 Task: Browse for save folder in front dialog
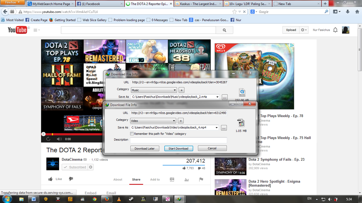point(224,128)
